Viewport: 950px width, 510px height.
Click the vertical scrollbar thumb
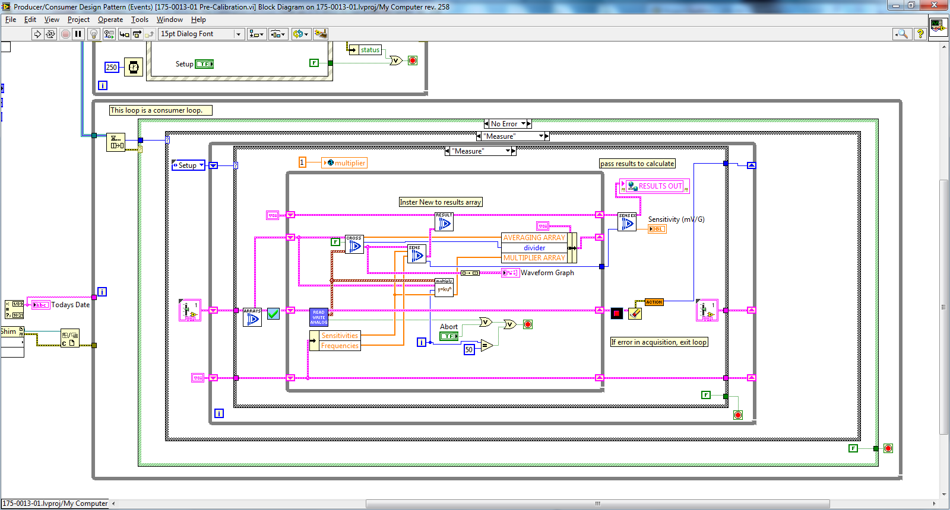944,307
